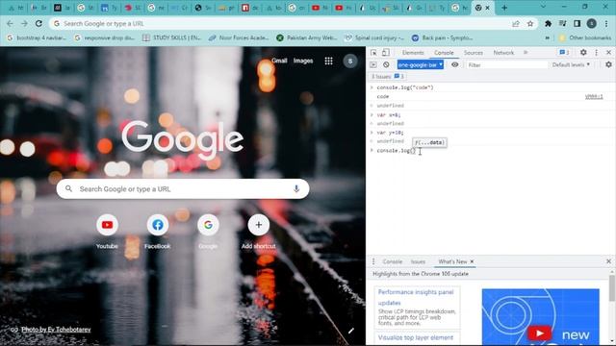Open console settings gear icon
The image size is (616, 346).
tap(608, 64)
